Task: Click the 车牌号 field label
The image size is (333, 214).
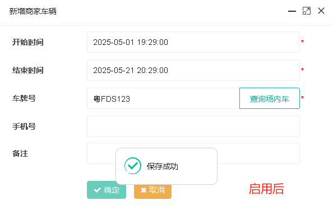Action: [24, 98]
